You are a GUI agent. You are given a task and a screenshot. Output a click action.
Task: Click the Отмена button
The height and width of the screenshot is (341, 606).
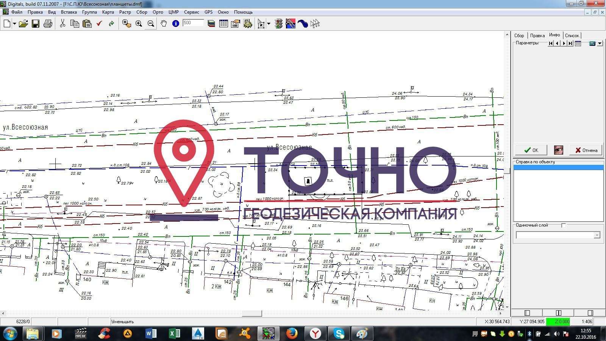tap(586, 150)
